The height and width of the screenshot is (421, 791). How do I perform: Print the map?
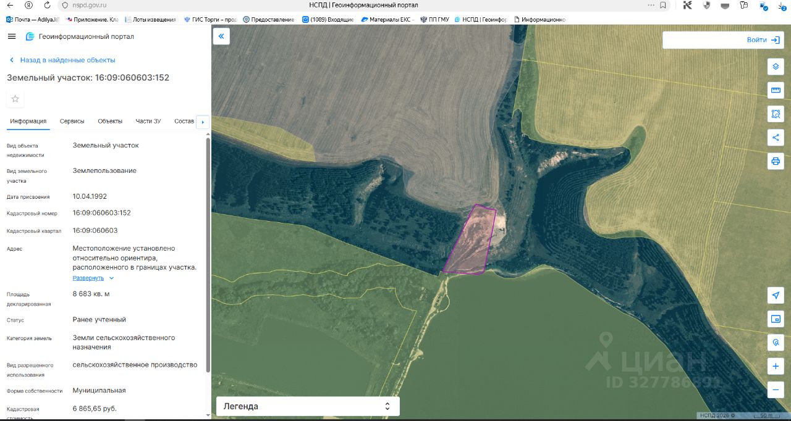tap(776, 161)
